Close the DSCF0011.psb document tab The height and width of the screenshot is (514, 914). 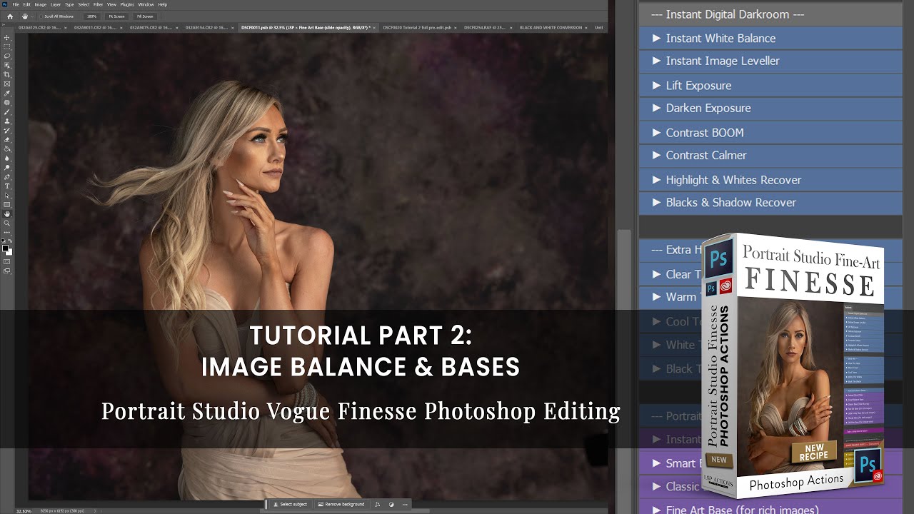pos(376,28)
